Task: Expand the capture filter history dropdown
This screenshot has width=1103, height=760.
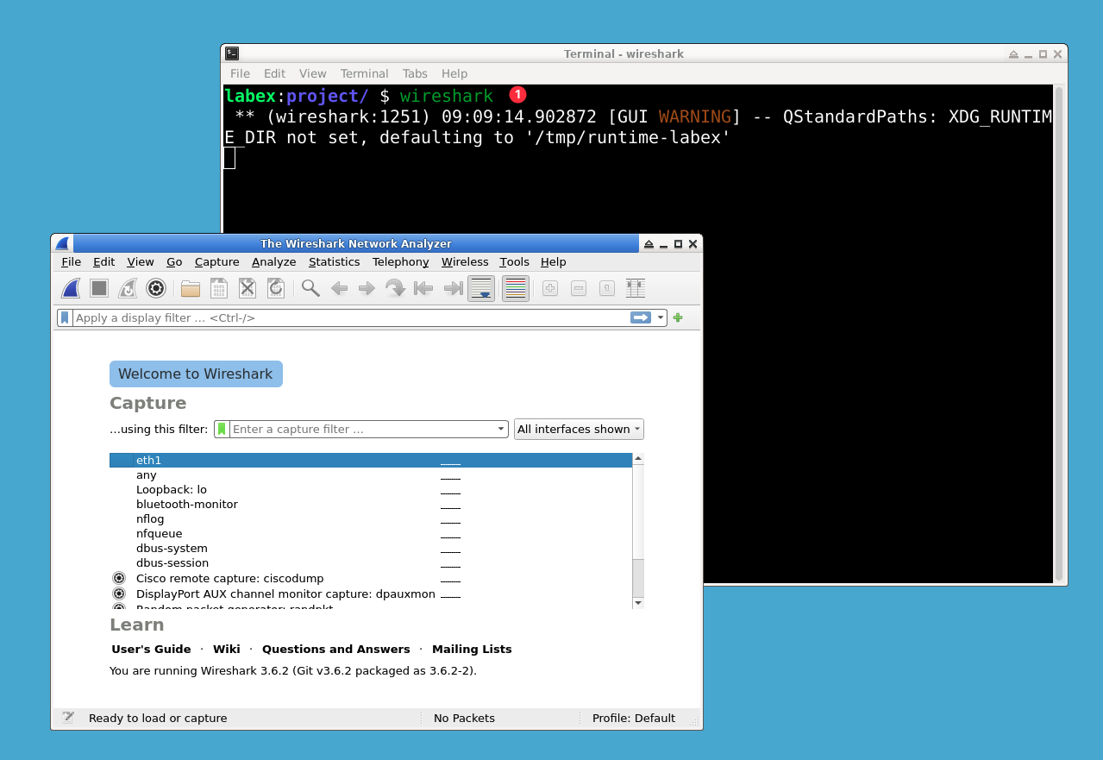Action: pyautogui.click(x=500, y=429)
